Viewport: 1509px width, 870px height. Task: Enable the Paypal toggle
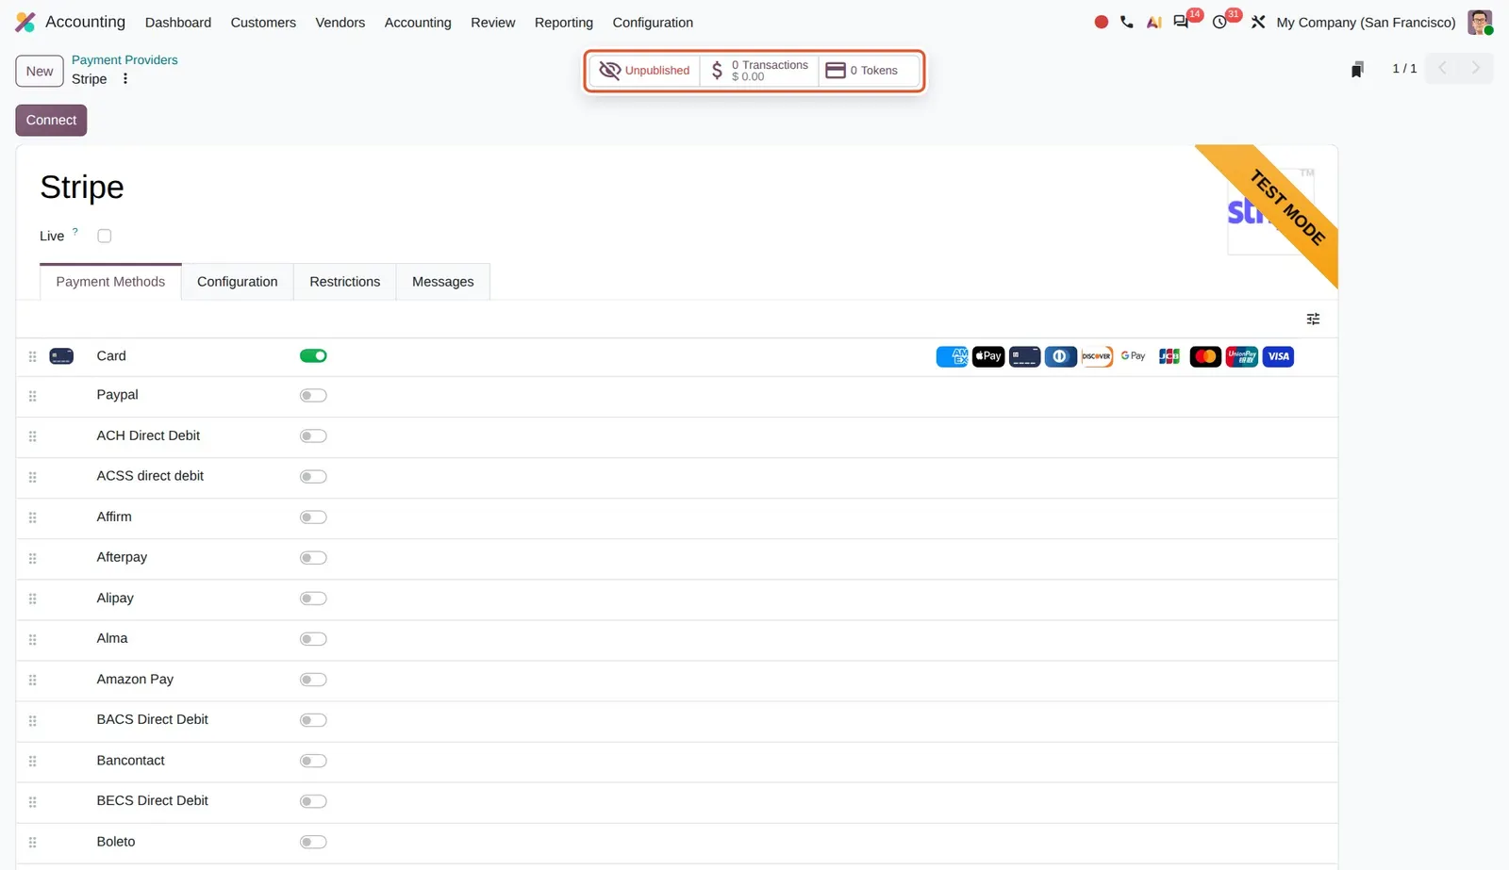click(x=313, y=395)
